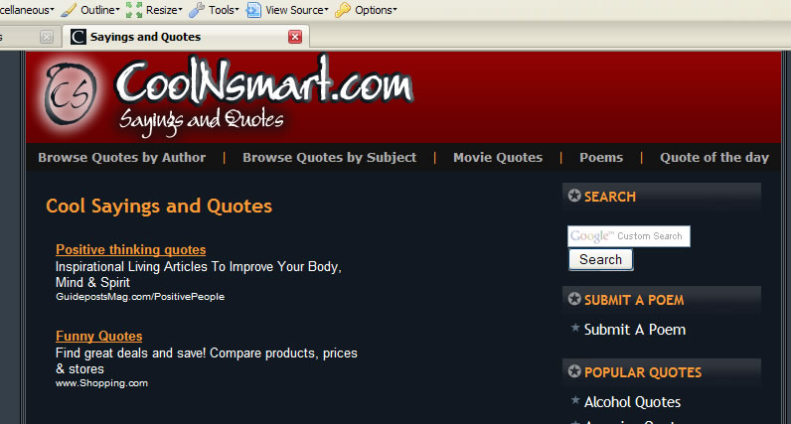Follow the Funny Quotes link

point(99,336)
